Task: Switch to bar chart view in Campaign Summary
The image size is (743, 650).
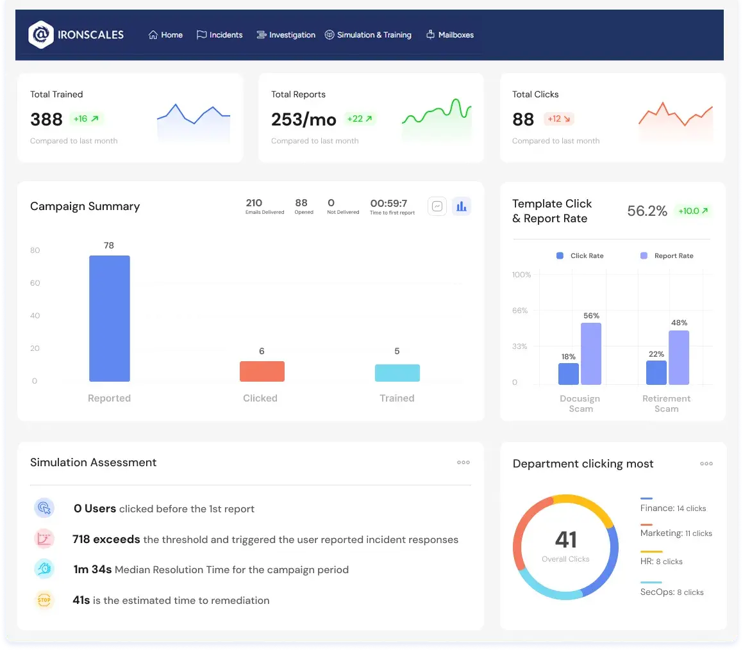Action: coord(462,206)
